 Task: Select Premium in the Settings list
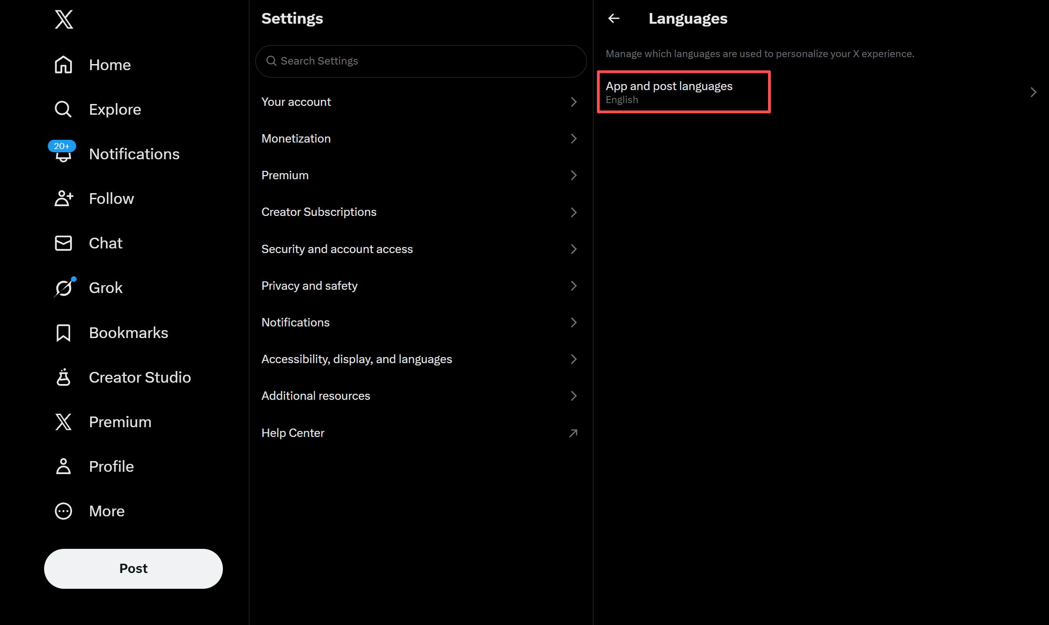(285, 175)
